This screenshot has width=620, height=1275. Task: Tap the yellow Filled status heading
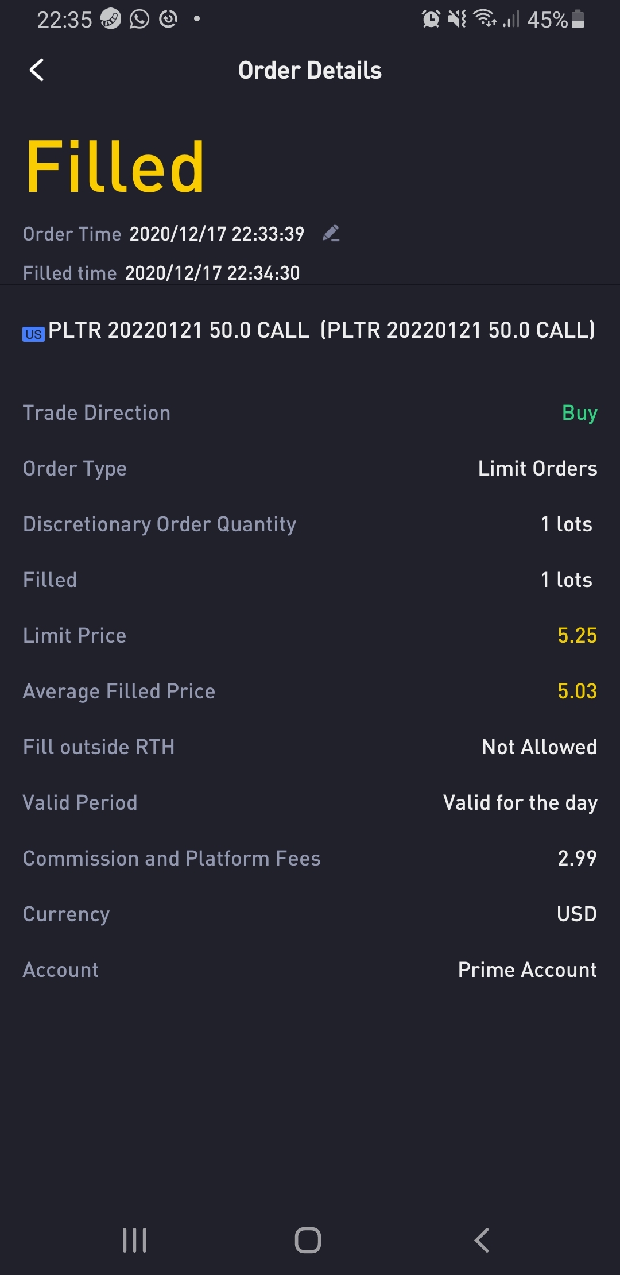pyautogui.click(x=115, y=167)
